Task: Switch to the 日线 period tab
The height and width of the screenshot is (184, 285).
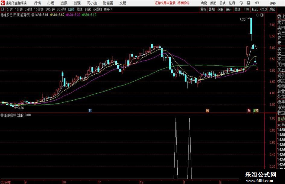Action: (x=71, y=9)
